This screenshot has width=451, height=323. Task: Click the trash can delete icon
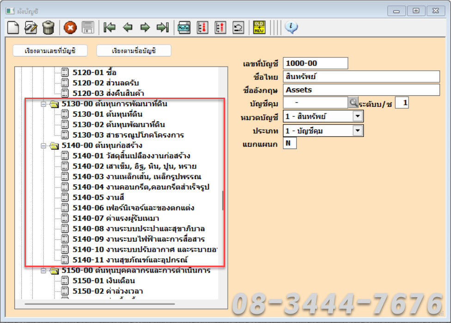click(x=48, y=28)
